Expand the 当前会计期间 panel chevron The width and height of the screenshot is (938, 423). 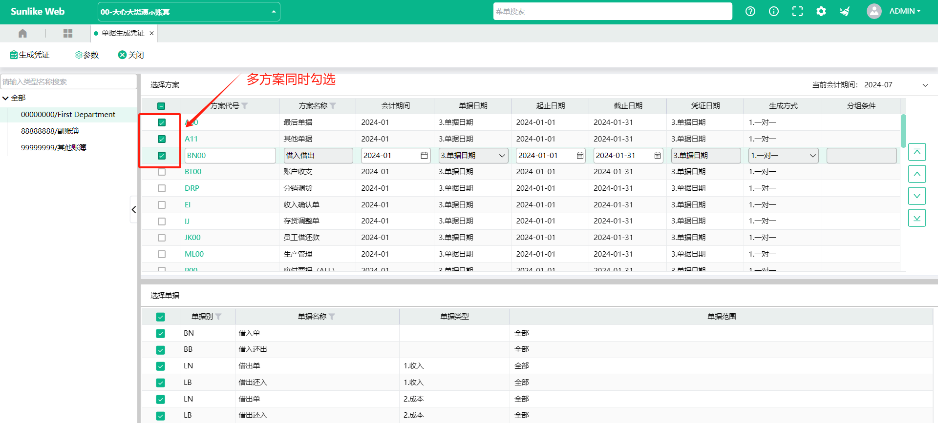pos(925,85)
